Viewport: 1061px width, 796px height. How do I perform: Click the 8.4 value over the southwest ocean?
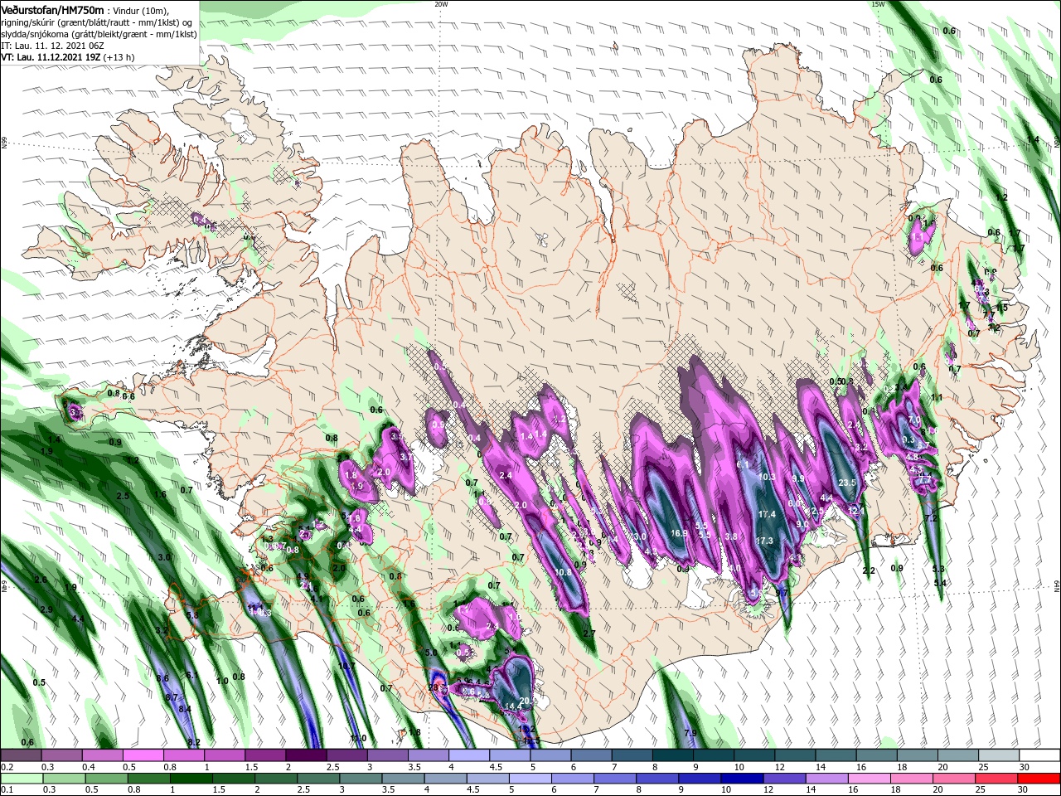tap(185, 709)
